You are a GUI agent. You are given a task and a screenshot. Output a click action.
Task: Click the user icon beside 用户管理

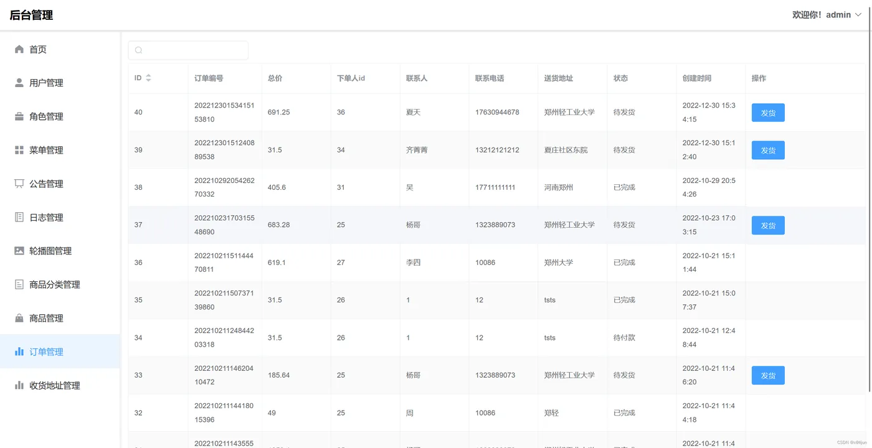pyautogui.click(x=19, y=83)
